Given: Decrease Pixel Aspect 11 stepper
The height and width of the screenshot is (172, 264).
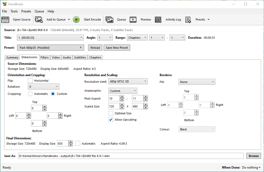Looking at the screenshot, I should coord(146,100).
